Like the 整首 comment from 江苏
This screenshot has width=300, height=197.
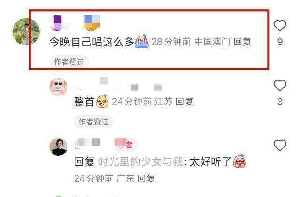280,85
